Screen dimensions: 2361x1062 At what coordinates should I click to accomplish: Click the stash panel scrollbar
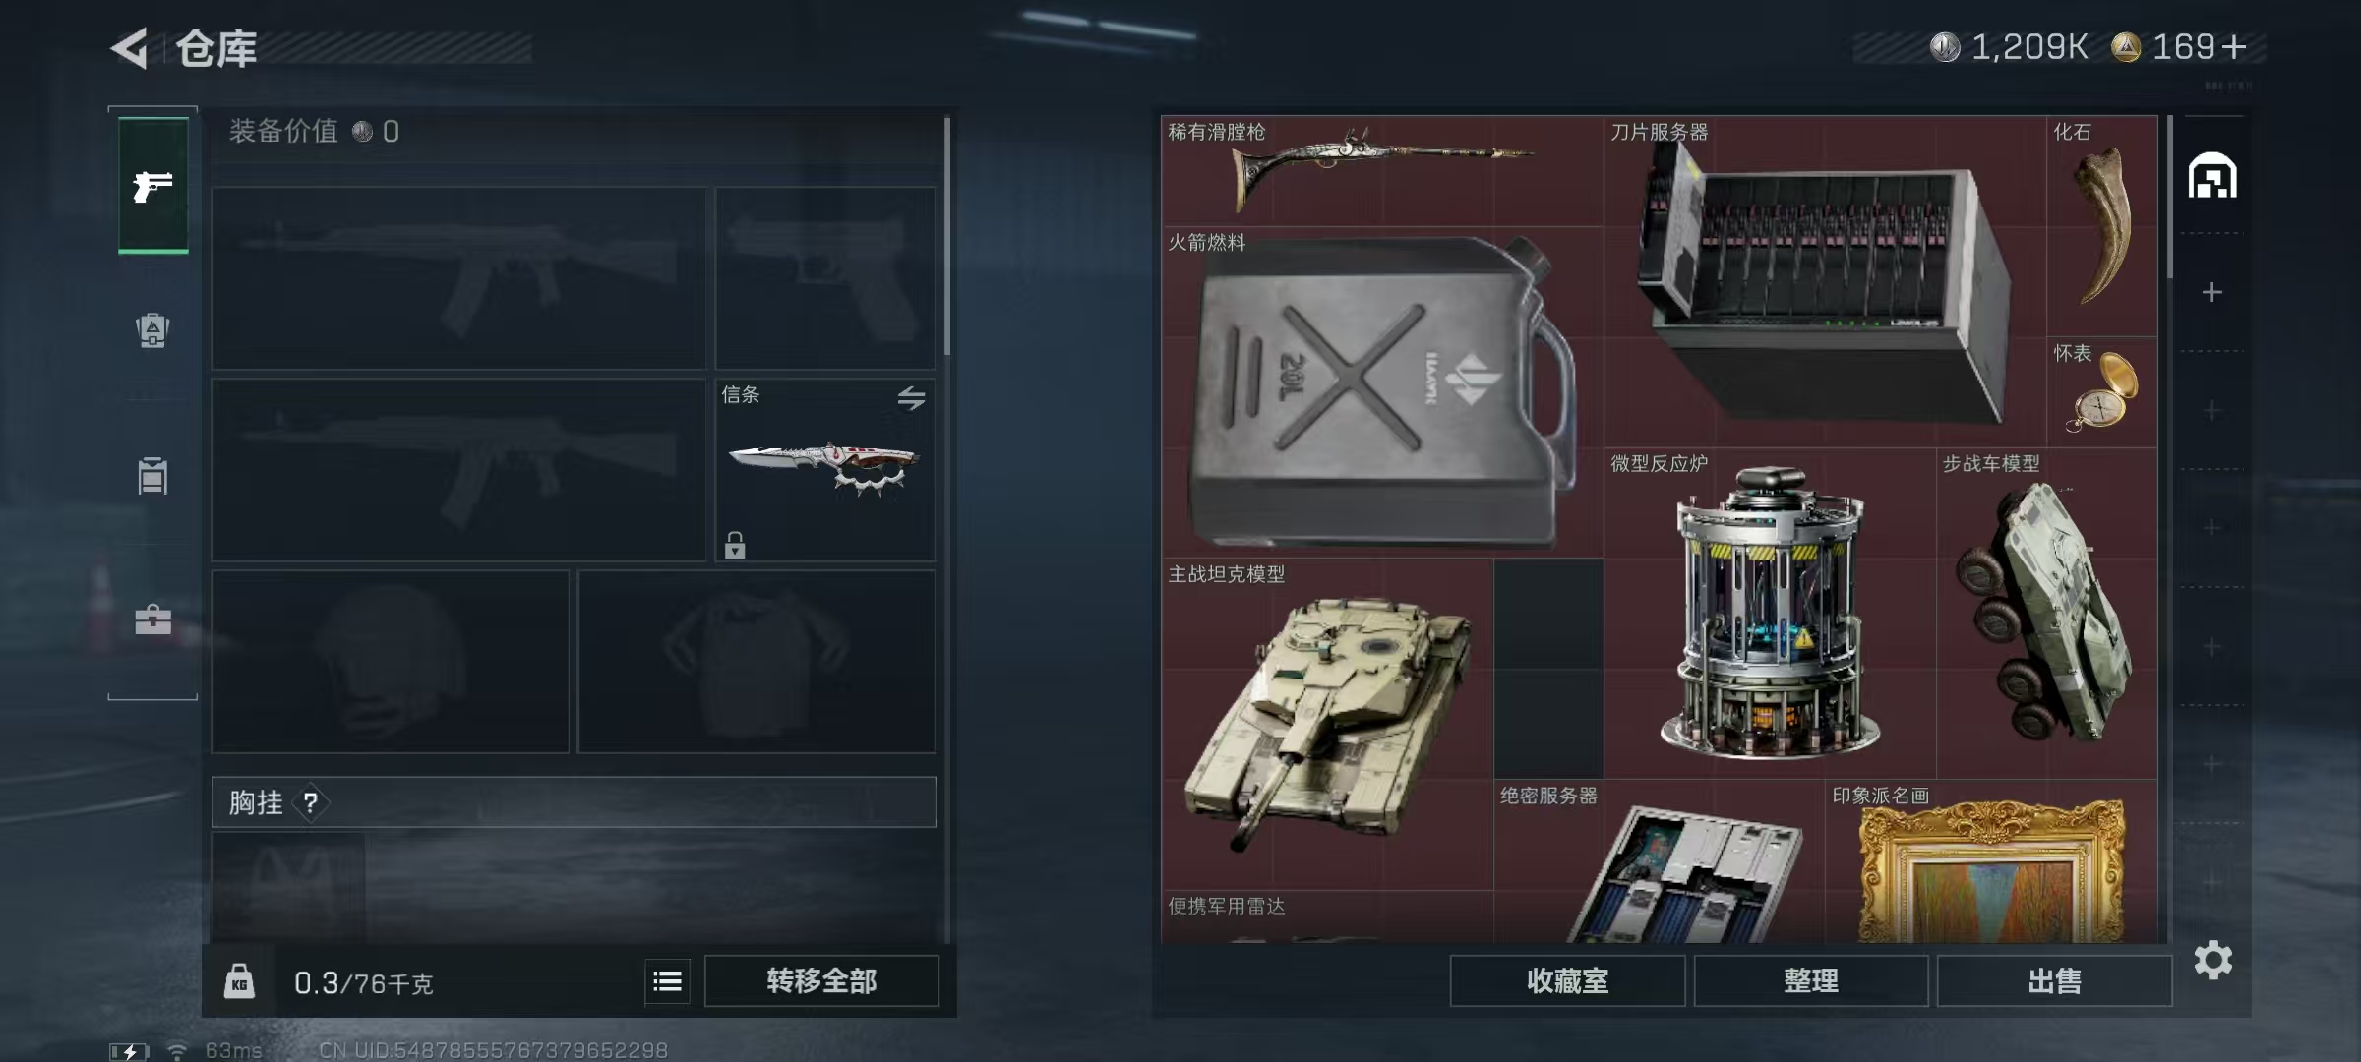click(2169, 197)
